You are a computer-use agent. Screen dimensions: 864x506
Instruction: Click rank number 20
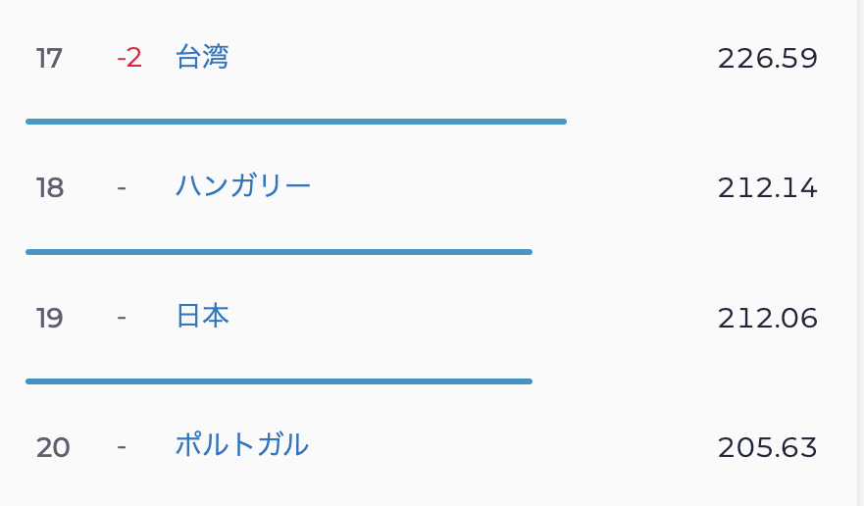[53, 447]
